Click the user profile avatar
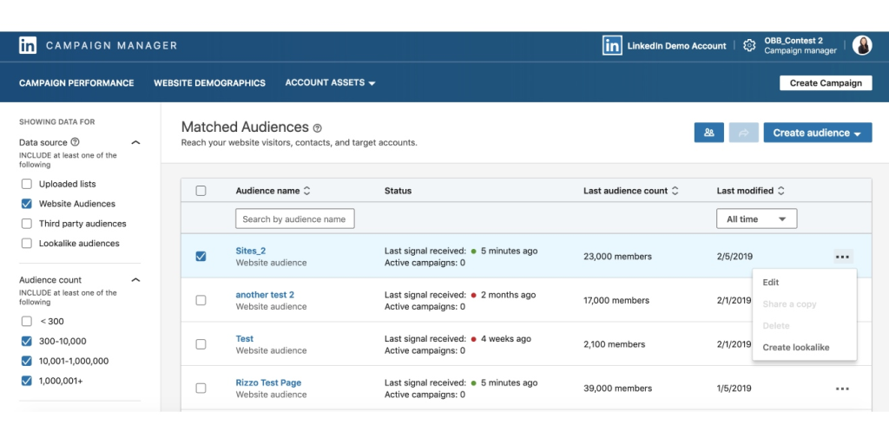The width and height of the screenshot is (889, 444). click(862, 46)
